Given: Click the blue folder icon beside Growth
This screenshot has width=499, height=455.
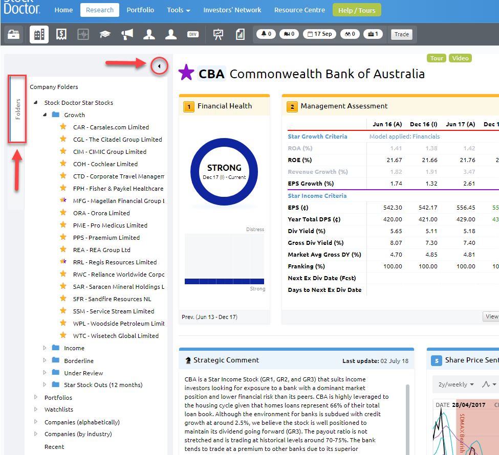Looking at the screenshot, I should pos(56,115).
